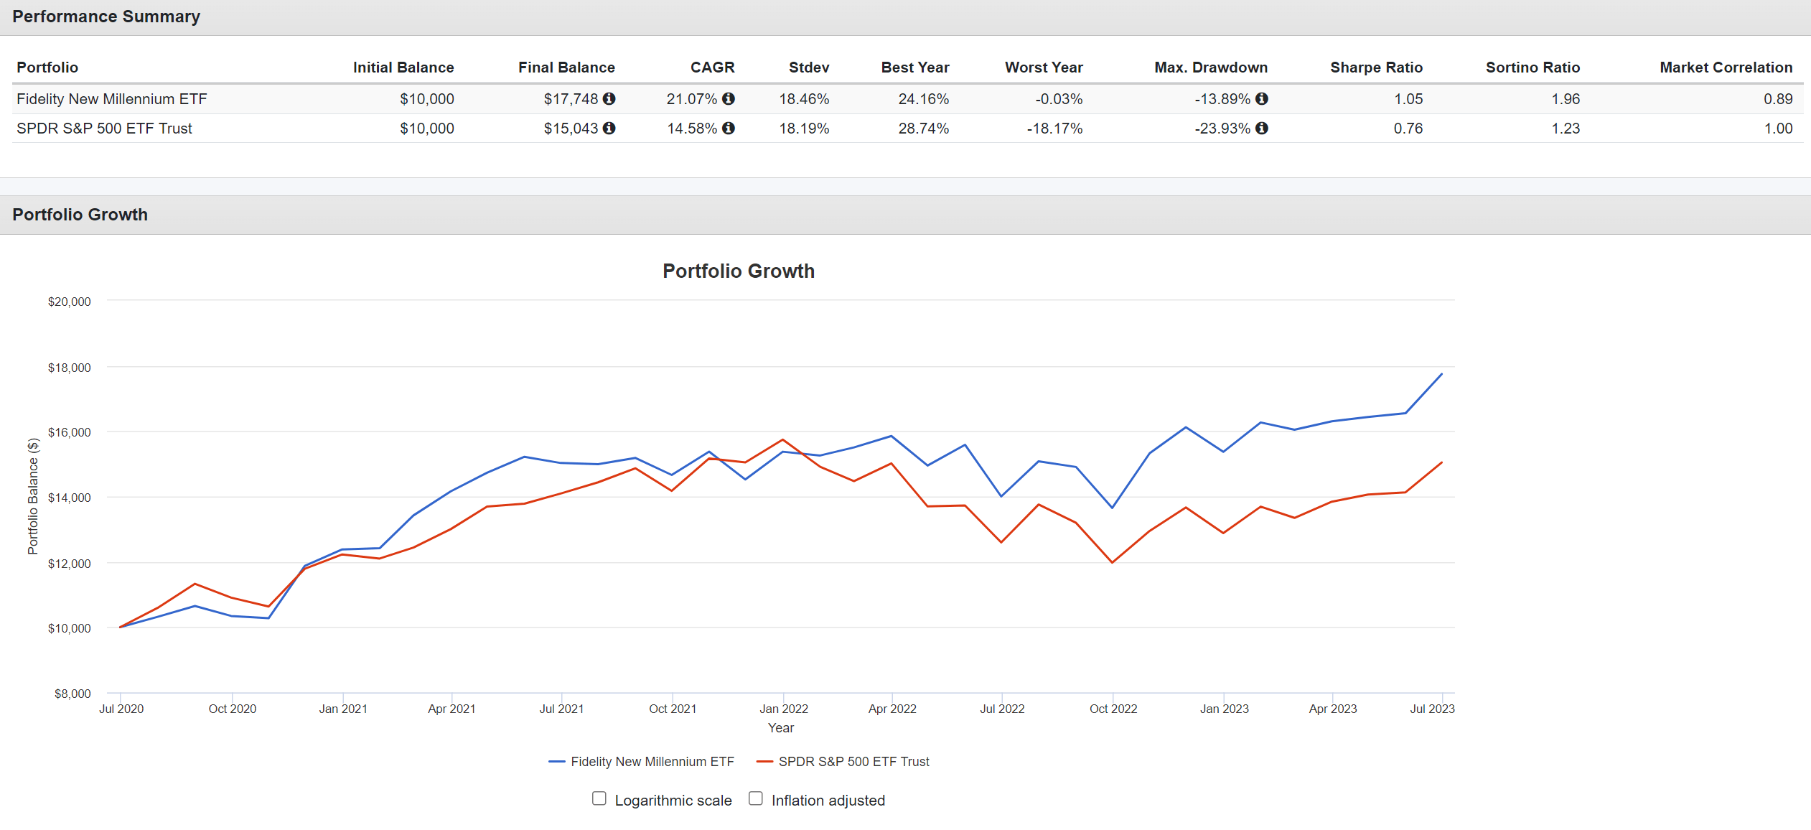Click the Jul 2023 x-axis label

coord(1432,709)
